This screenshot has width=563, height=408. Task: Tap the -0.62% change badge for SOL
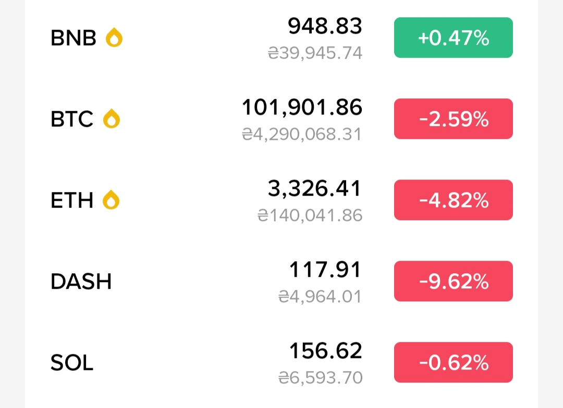[x=453, y=362]
